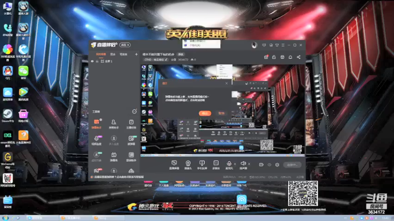Open the record video camera icon
The height and width of the screenshot is (221, 394).
tap(262, 165)
